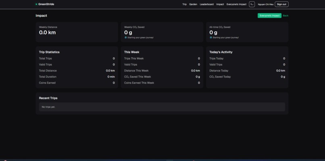The image size is (325, 161).
Task: Click the GreenStride logo
Action: tap(45, 4)
